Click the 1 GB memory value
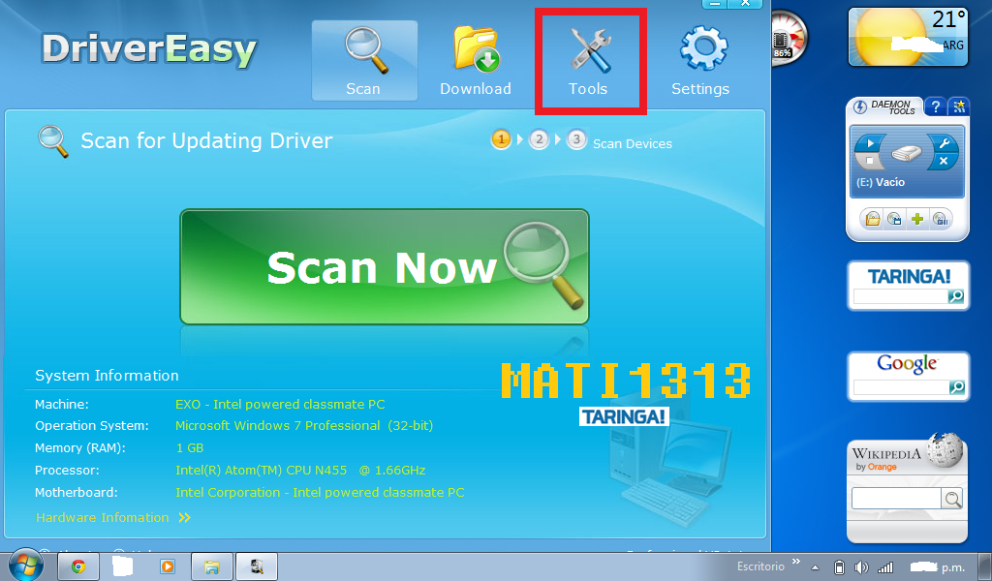This screenshot has width=992, height=581. pos(189,448)
